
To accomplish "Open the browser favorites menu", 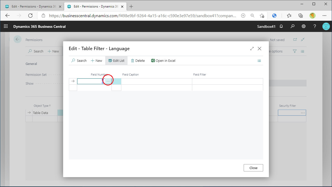I will pyautogui.click(x=289, y=16).
